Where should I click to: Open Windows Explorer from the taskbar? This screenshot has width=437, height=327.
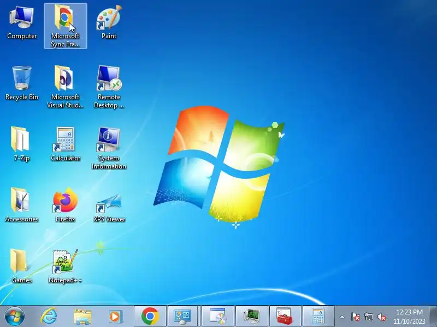[x=82, y=317]
